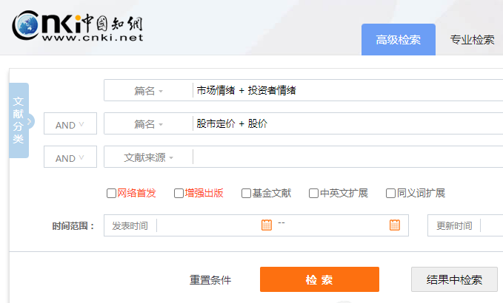Expand the 文献来源 field dropdown

[x=148, y=157]
